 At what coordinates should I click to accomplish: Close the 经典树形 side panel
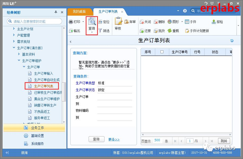[62, 12]
